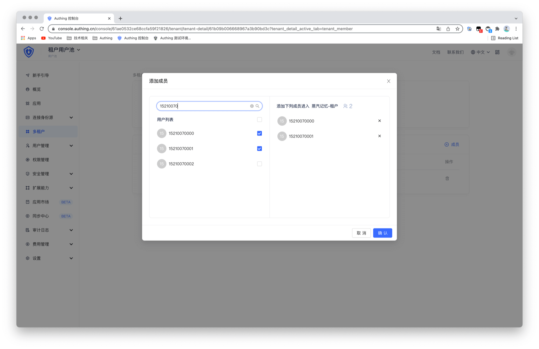
Task: Click the 取消 cancel button
Action: pyautogui.click(x=361, y=233)
